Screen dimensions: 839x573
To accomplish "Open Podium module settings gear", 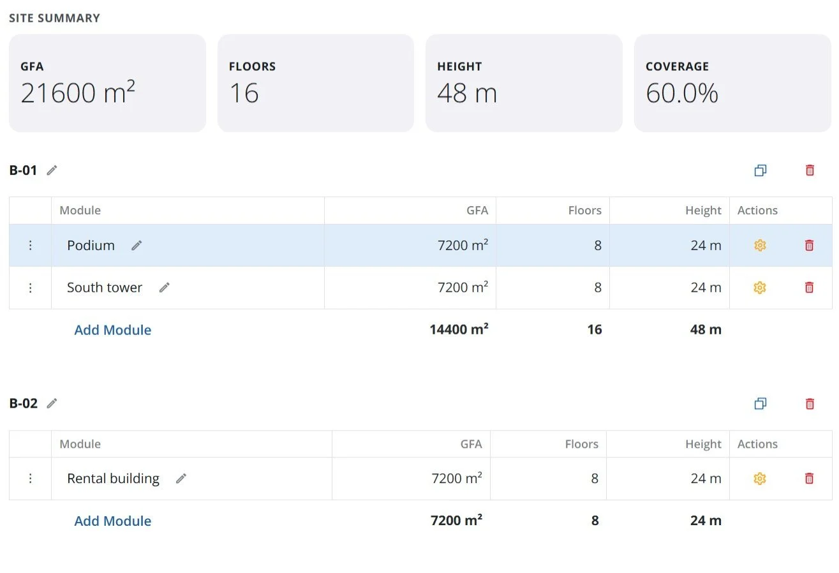I will point(759,246).
